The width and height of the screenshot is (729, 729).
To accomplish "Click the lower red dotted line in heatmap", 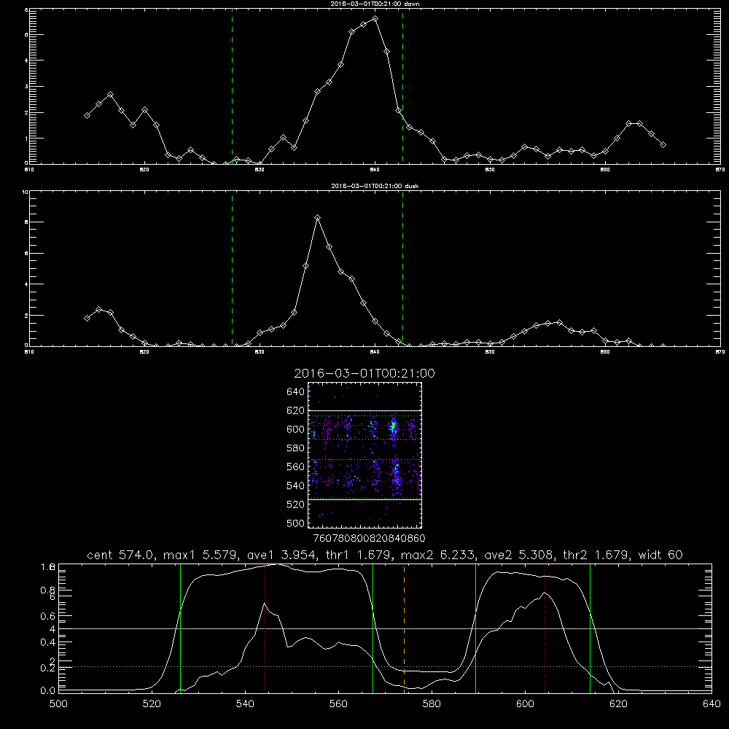I will coord(365,481).
